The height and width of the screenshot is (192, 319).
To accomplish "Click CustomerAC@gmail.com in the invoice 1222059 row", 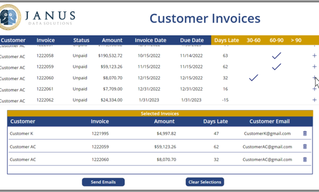I will [x=267, y=147].
